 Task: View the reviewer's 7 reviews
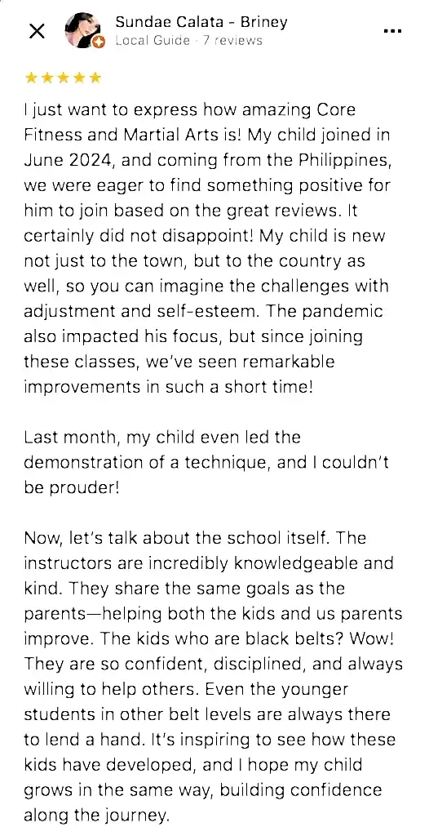coord(232,41)
